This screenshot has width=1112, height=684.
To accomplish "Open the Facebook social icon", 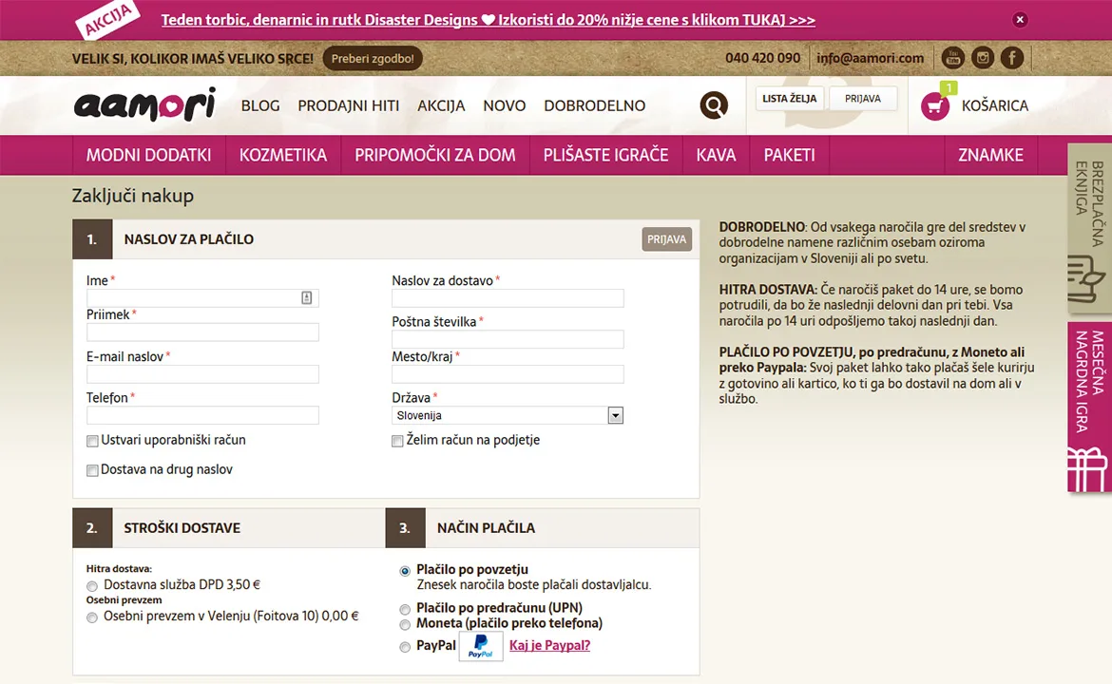I will 1012,58.
